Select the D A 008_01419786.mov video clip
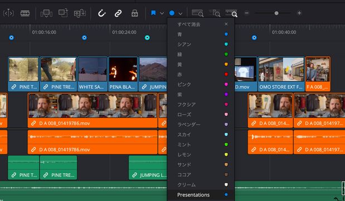The width and height of the screenshot is (345, 201). coord(93,110)
